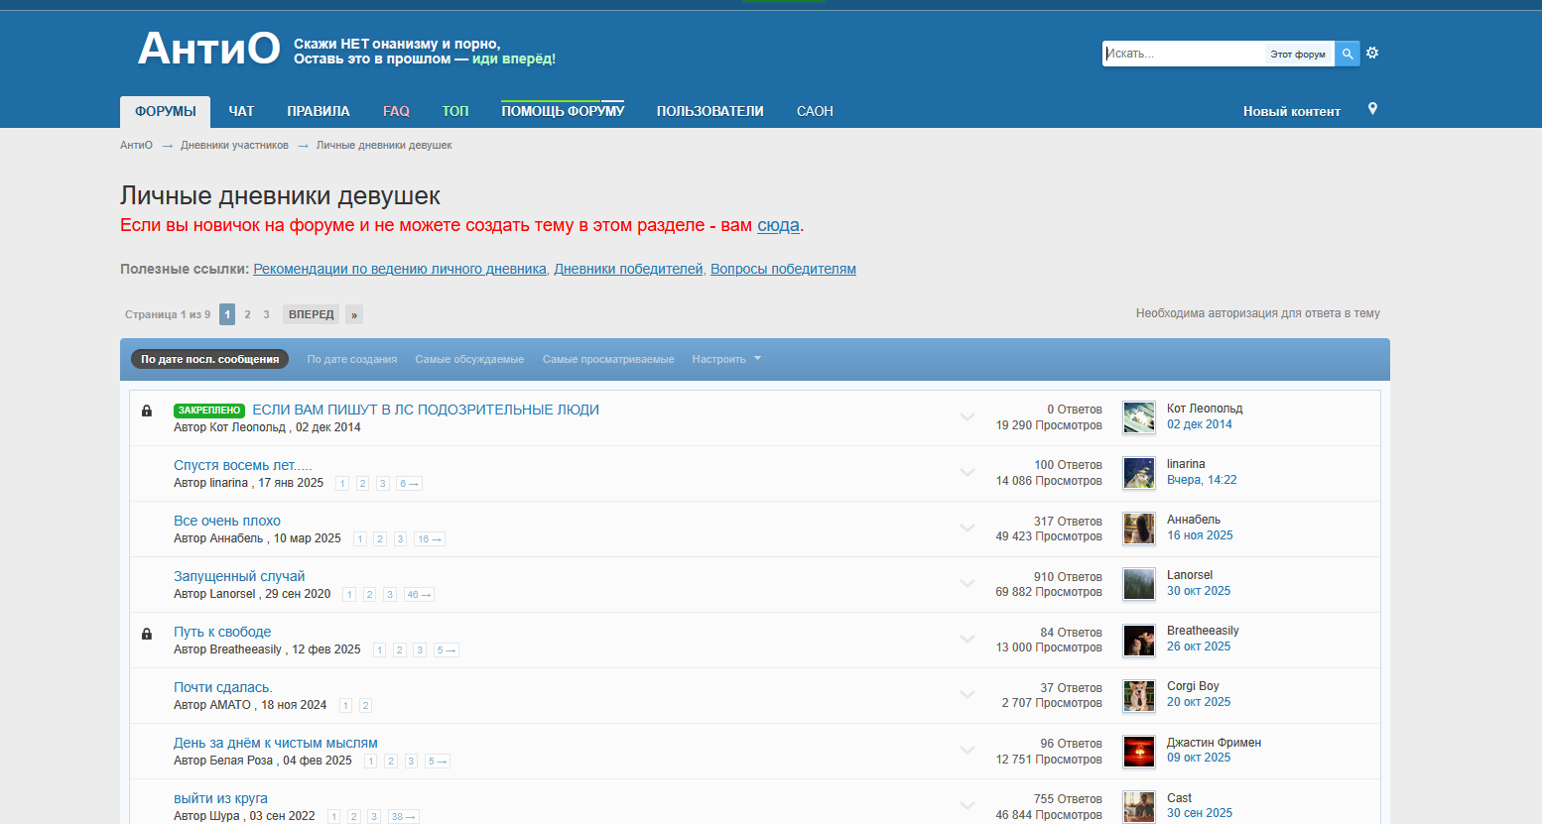Open topic 'Спустя восемь лет.....'

click(242, 465)
